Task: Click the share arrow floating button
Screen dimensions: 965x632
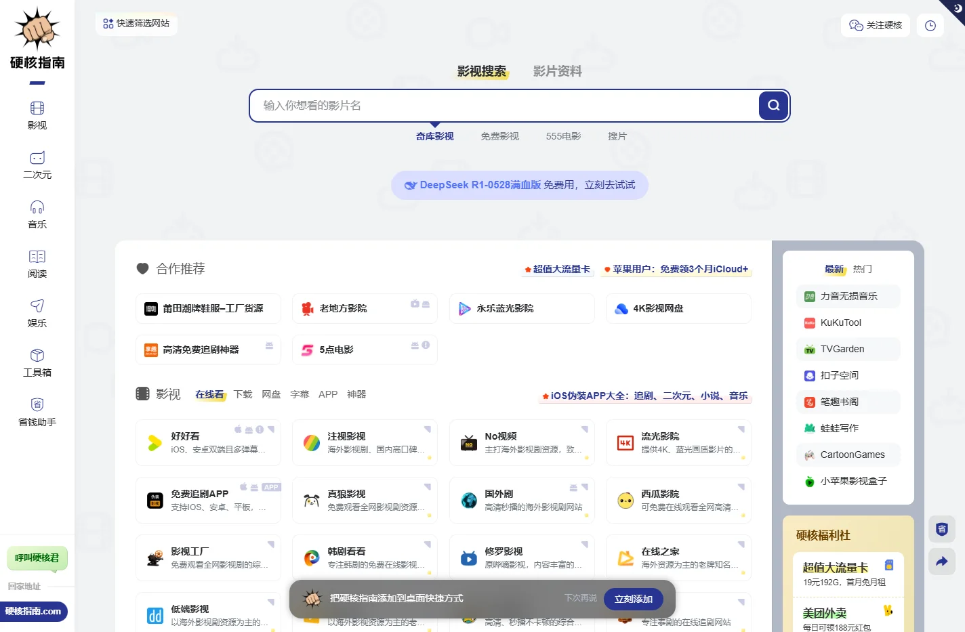Action: pyautogui.click(x=942, y=562)
